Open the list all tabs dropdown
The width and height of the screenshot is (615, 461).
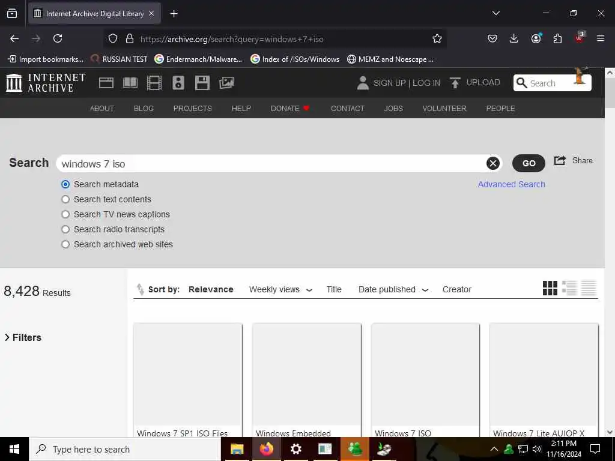point(495,13)
